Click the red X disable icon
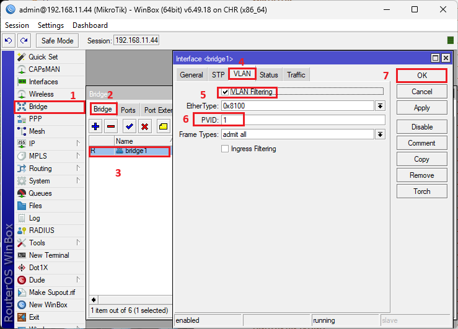 click(144, 126)
